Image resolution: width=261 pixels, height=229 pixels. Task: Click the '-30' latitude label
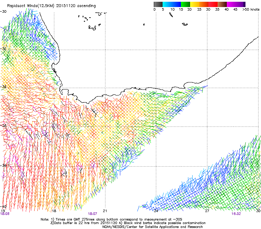[3, 12]
